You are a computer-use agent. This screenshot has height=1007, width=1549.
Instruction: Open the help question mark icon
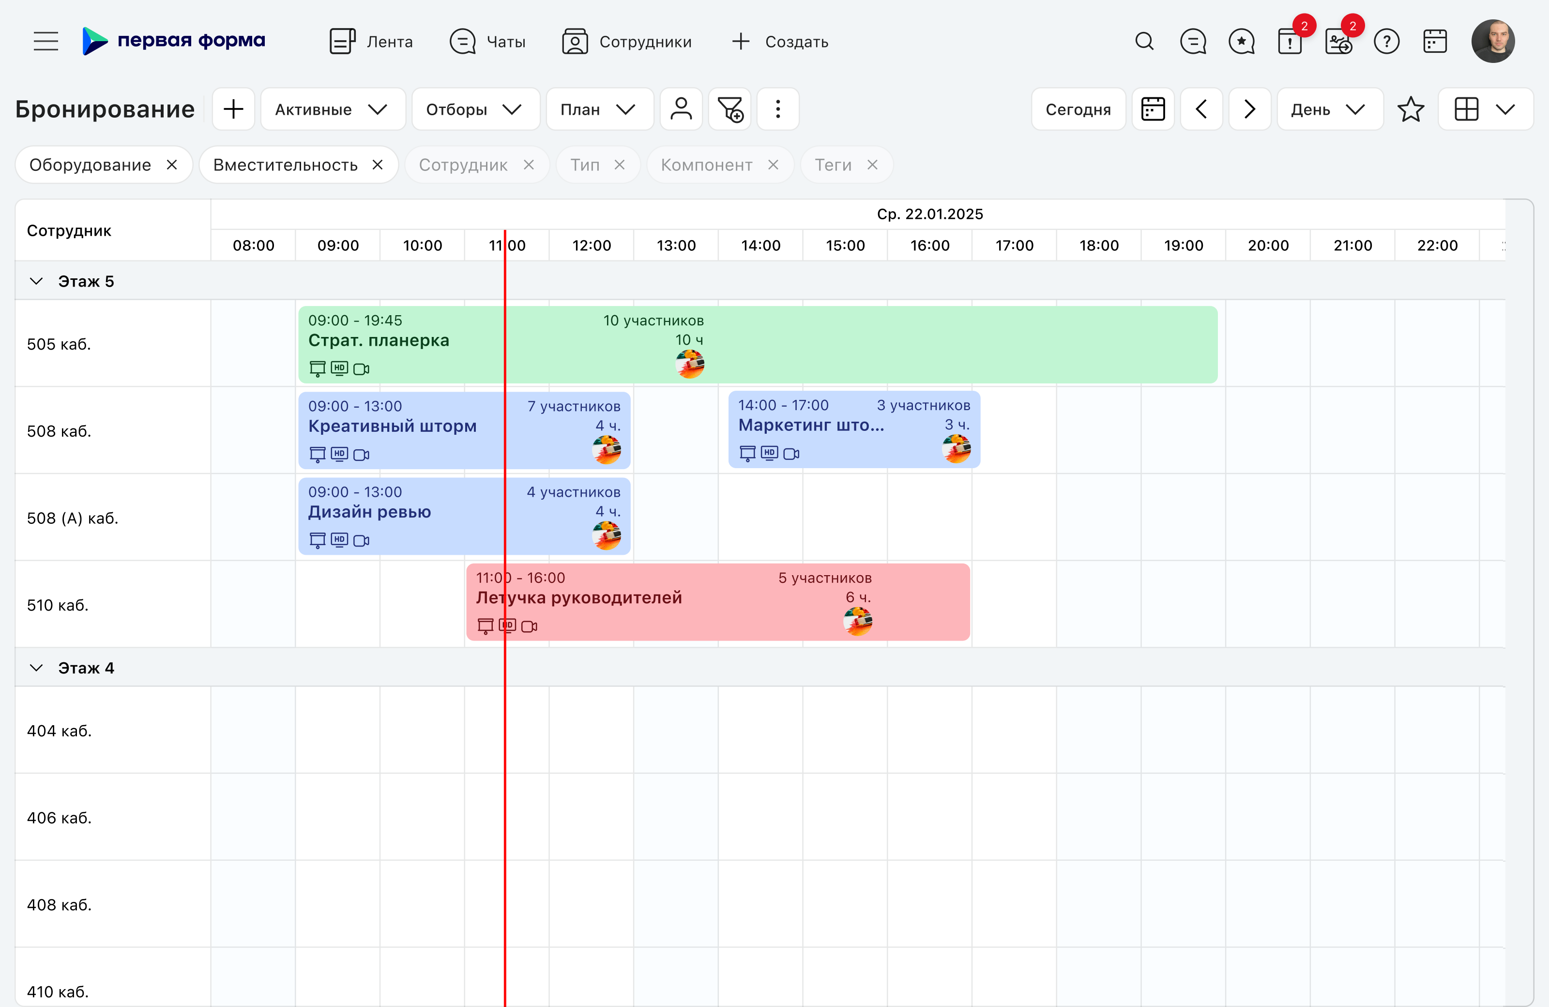1386,42
